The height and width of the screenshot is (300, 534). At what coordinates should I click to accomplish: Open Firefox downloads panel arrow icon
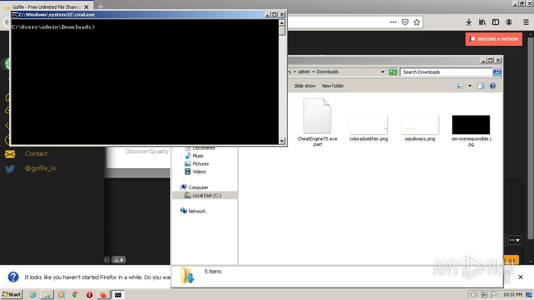tap(469, 22)
